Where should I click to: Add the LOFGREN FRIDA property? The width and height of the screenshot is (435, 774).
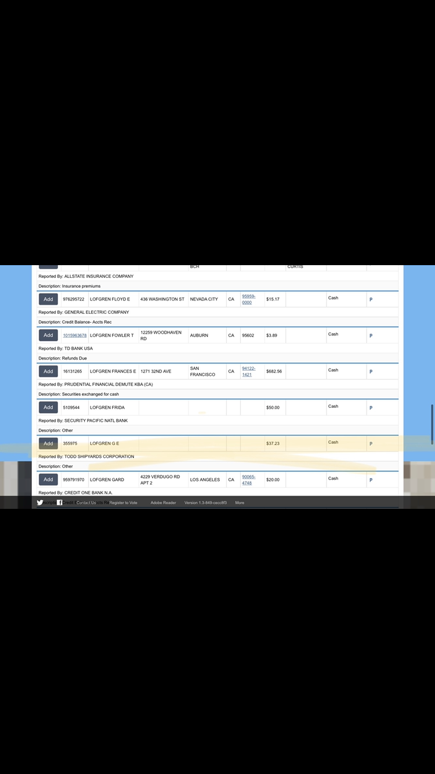pos(48,407)
